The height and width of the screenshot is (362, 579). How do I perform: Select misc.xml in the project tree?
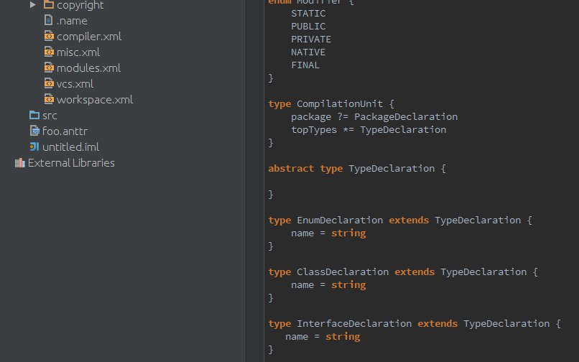tap(78, 52)
